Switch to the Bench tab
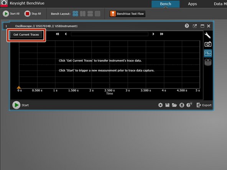This screenshot has width=227, height=170. pyautogui.click(x=166, y=4)
